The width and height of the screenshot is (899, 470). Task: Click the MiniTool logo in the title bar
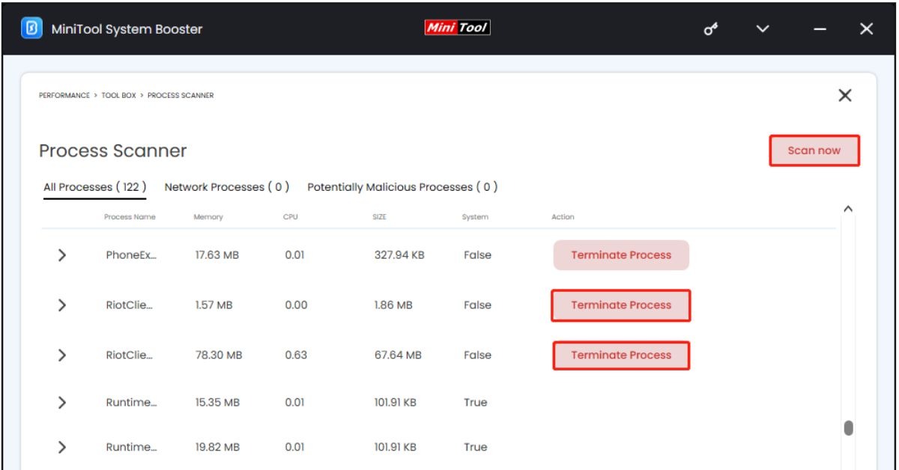(458, 28)
